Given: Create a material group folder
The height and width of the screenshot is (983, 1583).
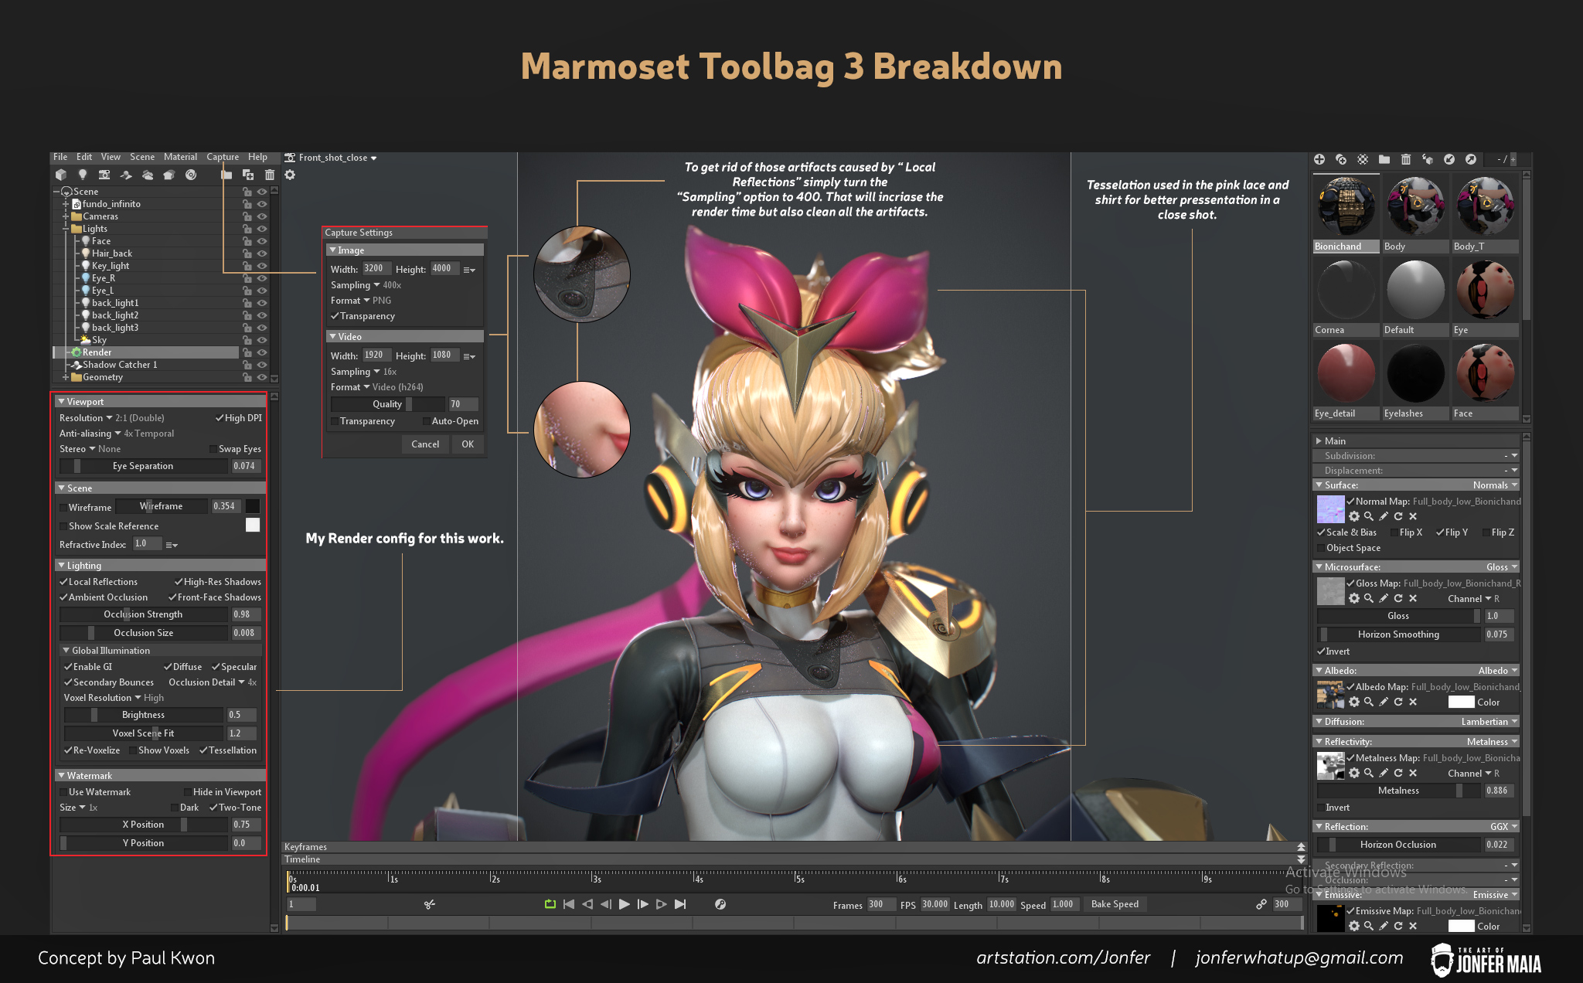Looking at the screenshot, I should point(1384,159).
